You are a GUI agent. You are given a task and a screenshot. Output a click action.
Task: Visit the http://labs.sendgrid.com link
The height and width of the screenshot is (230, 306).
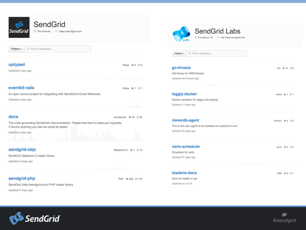tap(233, 37)
